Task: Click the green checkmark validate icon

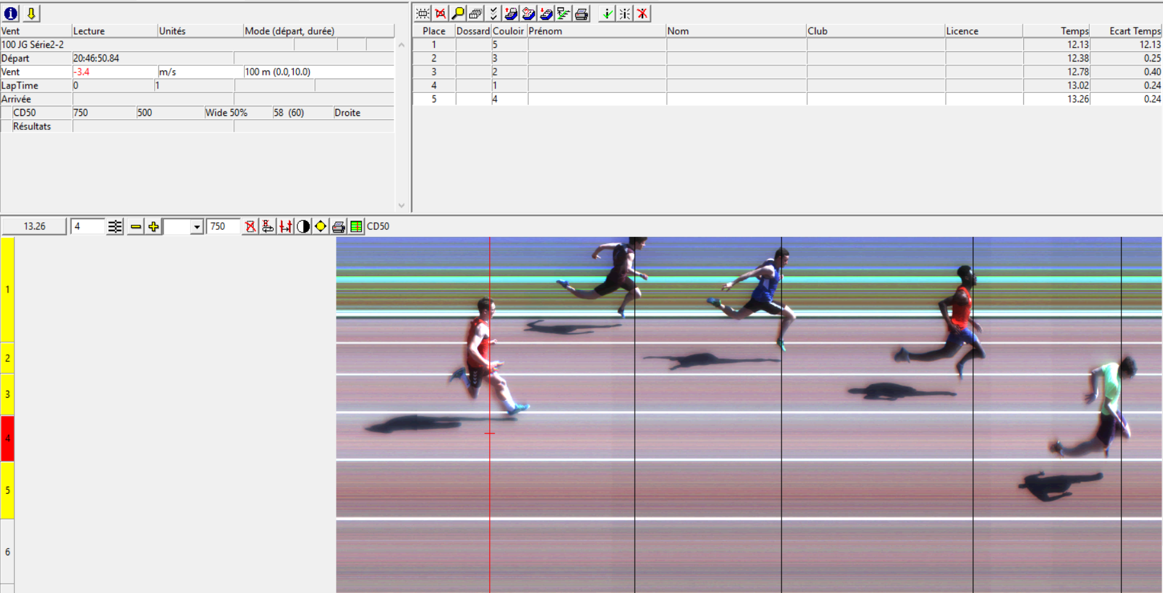Action: click(607, 13)
